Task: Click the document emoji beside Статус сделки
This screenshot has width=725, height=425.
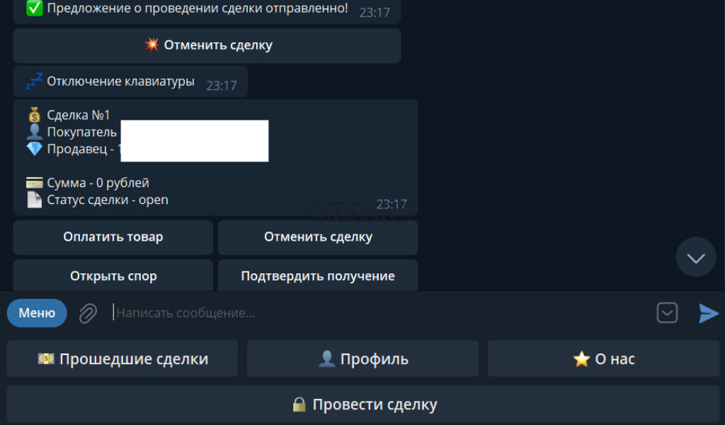Action: [x=35, y=200]
